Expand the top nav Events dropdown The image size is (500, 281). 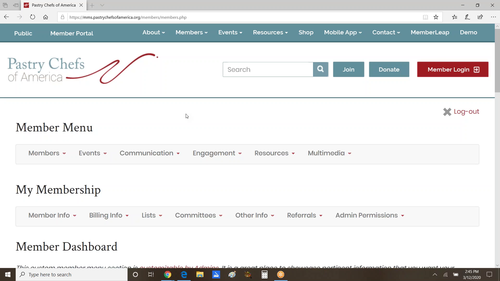[x=230, y=33]
